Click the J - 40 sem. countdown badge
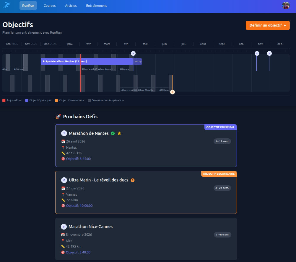Image resolution: width=296 pixels, height=262 pixels. point(222,235)
